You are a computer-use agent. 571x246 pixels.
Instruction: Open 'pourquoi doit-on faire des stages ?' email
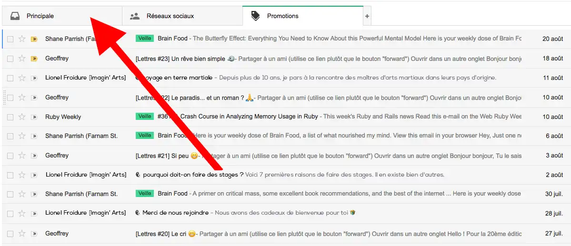(193, 175)
